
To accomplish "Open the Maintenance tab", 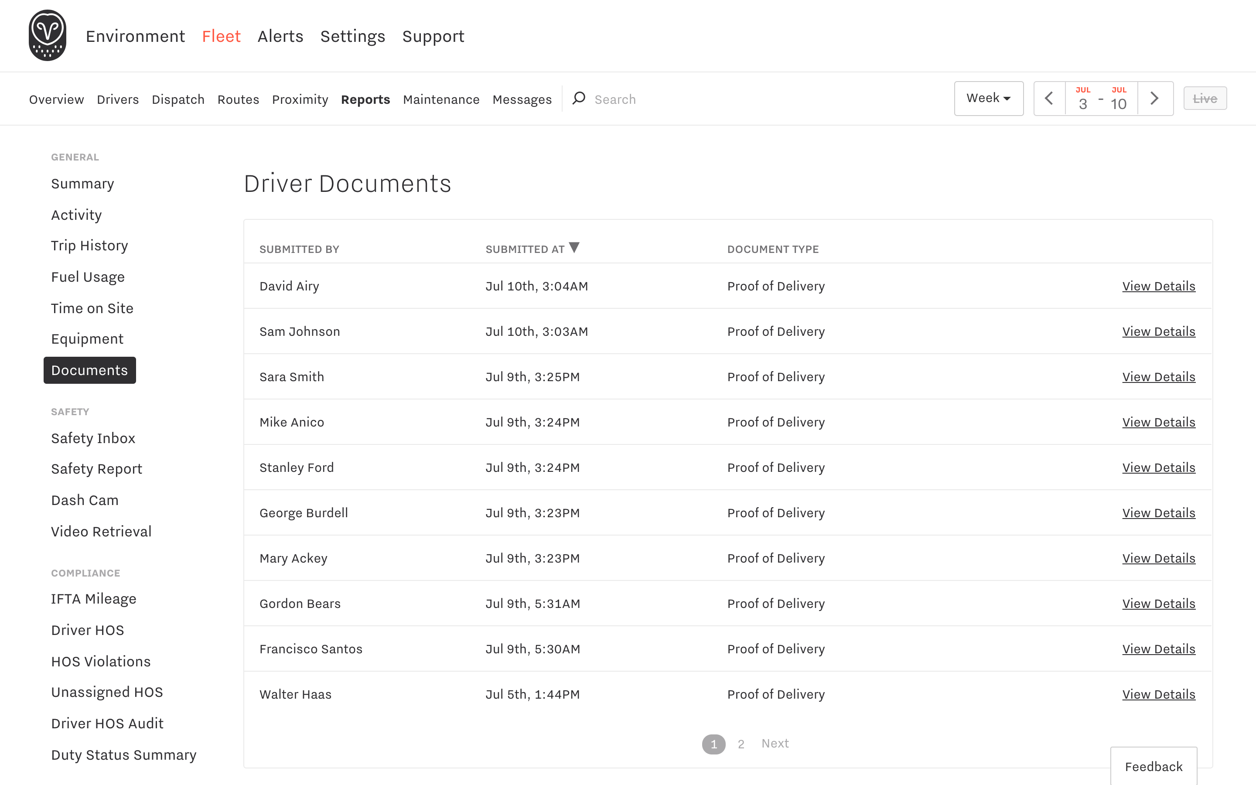I will [x=441, y=99].
